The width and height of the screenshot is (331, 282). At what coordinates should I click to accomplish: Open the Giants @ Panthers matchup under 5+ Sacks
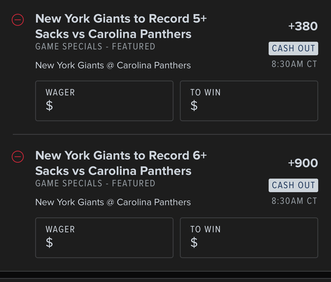tap(113, 65)
